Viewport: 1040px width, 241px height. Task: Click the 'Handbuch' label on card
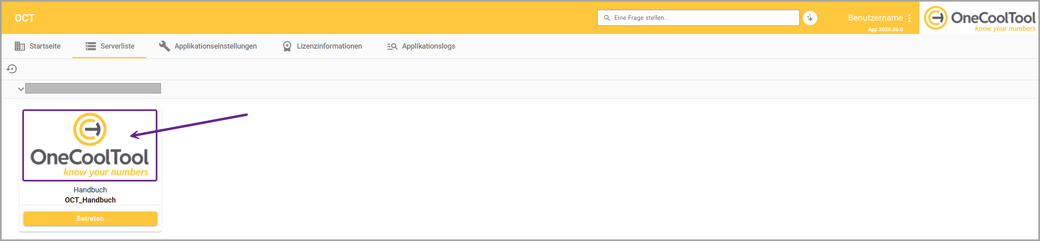pos(90,190)
